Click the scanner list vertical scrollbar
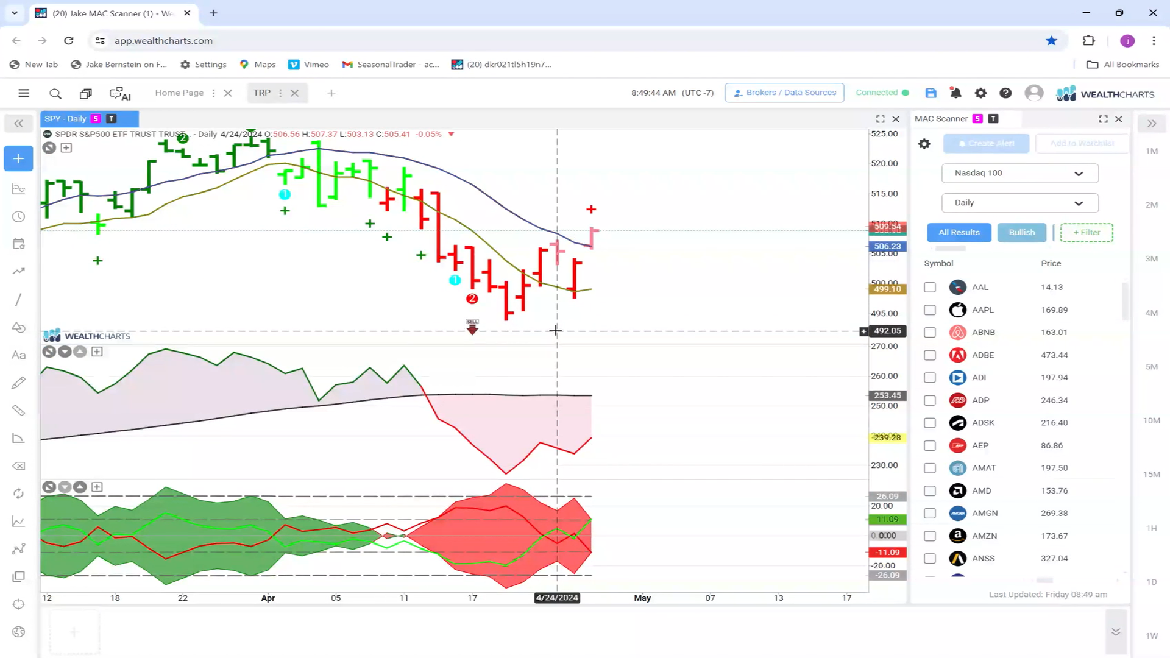 point(1125,302)
